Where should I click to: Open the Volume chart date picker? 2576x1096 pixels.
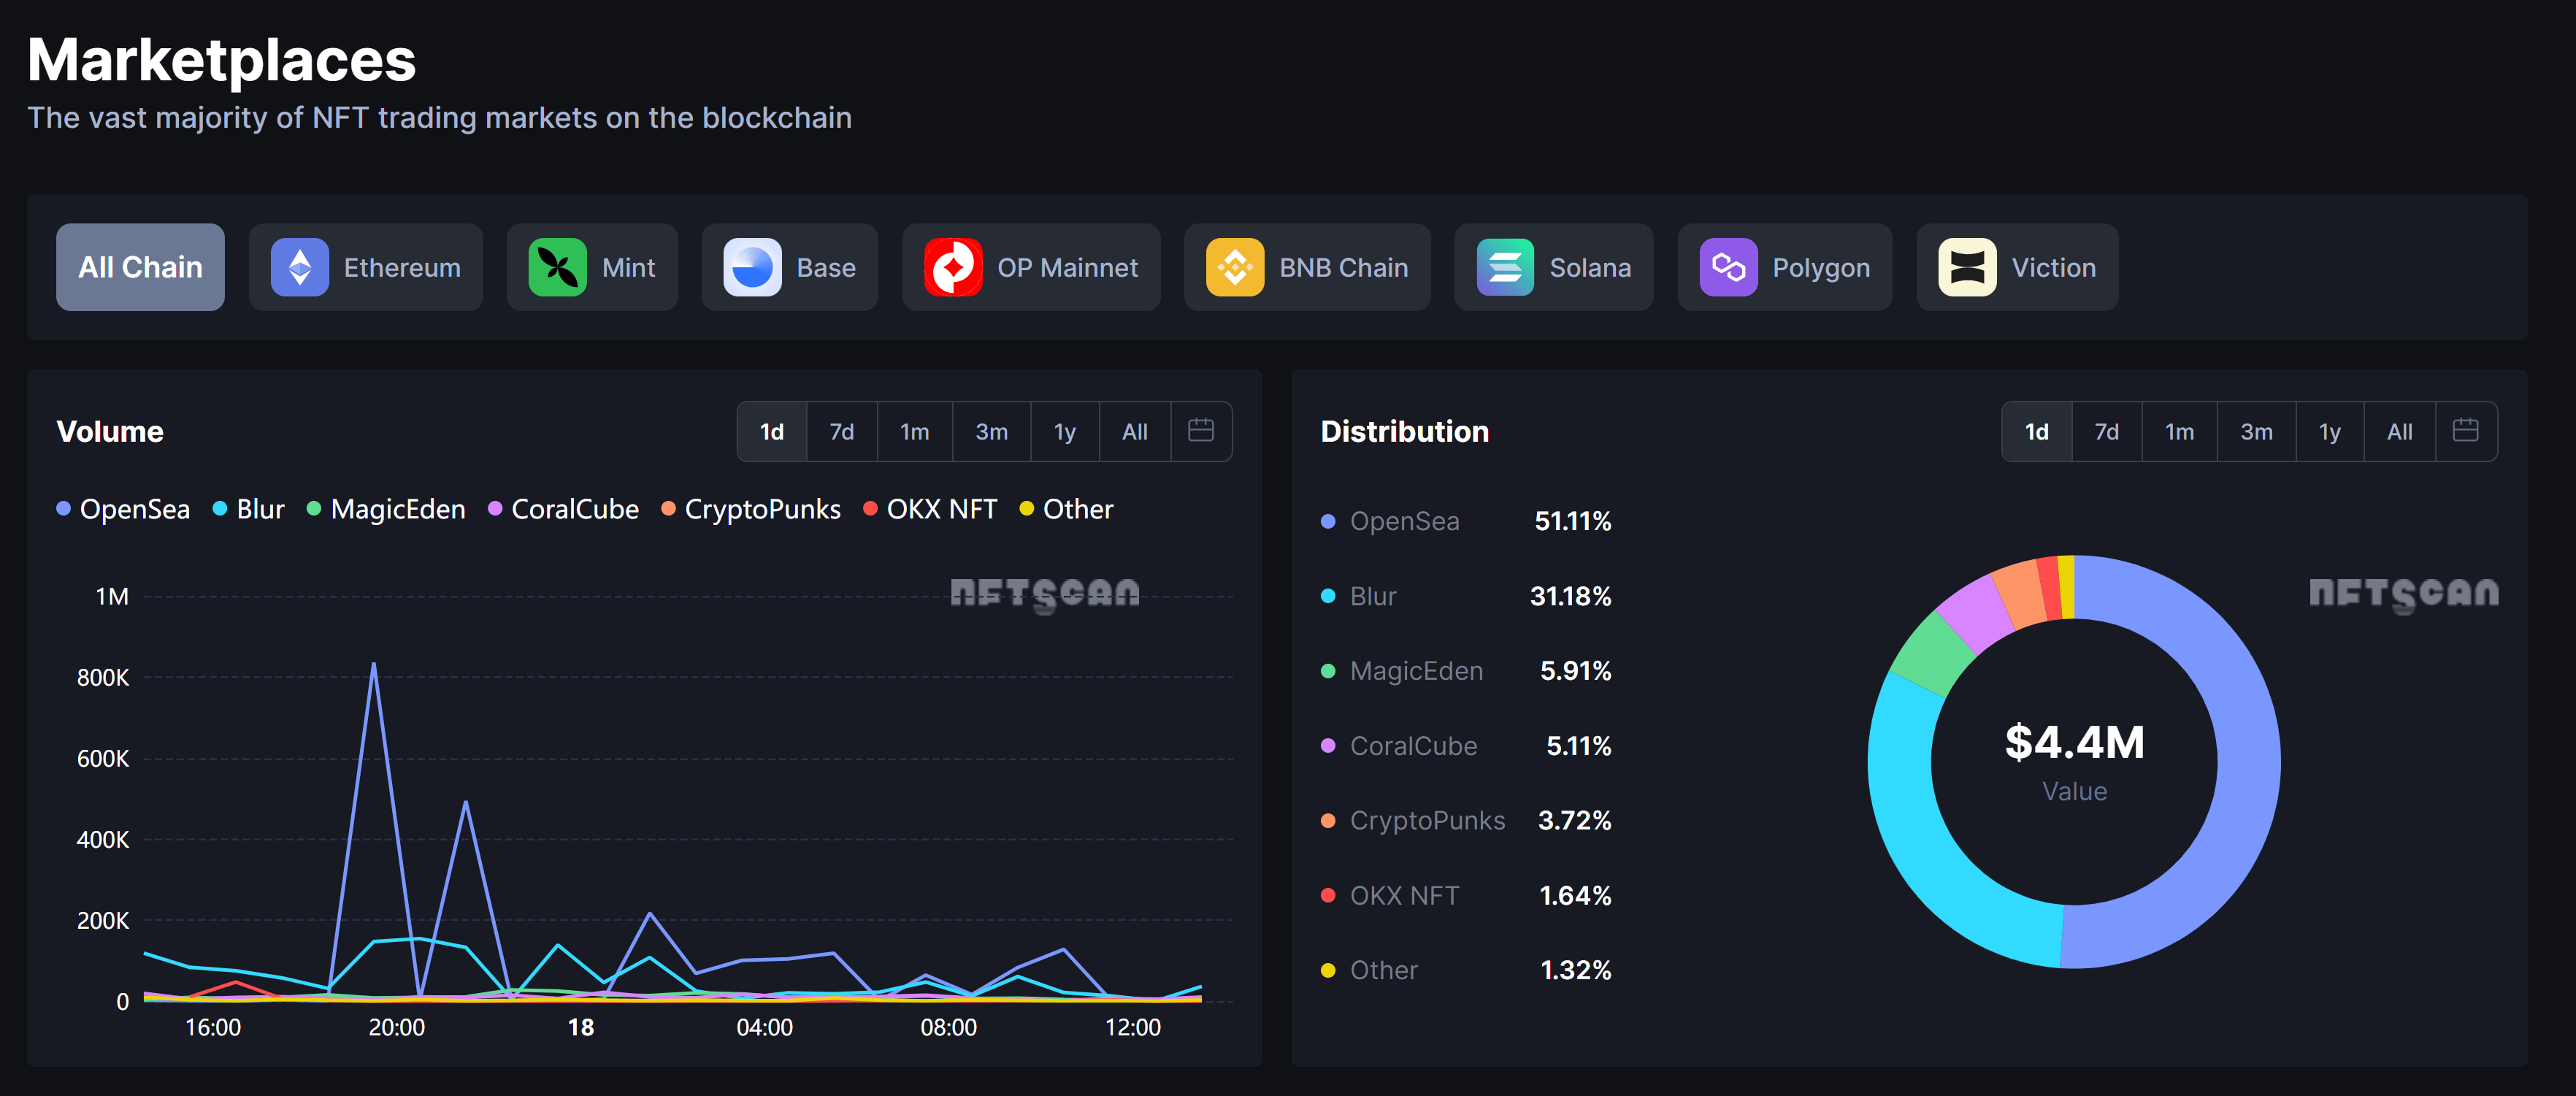(1200, 431)
